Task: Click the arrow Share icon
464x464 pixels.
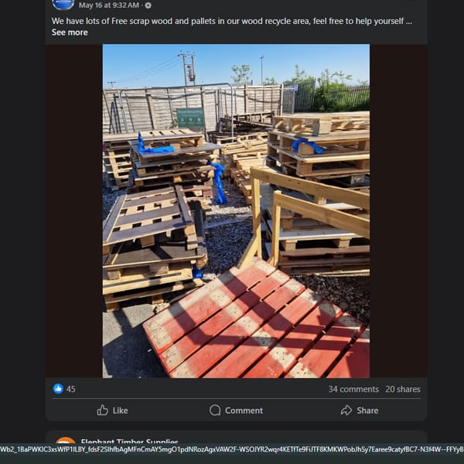Action: [346, 410]
